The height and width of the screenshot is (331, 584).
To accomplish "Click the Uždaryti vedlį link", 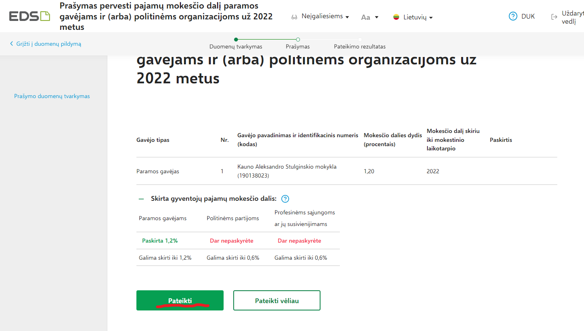I will pos(567,17).
